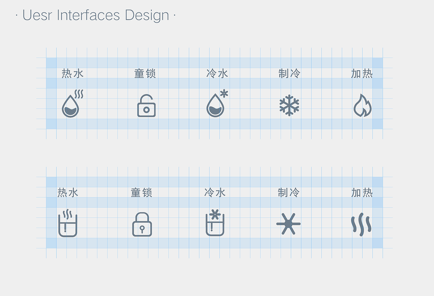Select the 童锁 label above the closed padlock

pos(141,193)
